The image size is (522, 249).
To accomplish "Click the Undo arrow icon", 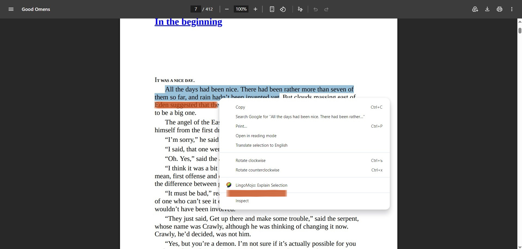I will coord(315,9).
